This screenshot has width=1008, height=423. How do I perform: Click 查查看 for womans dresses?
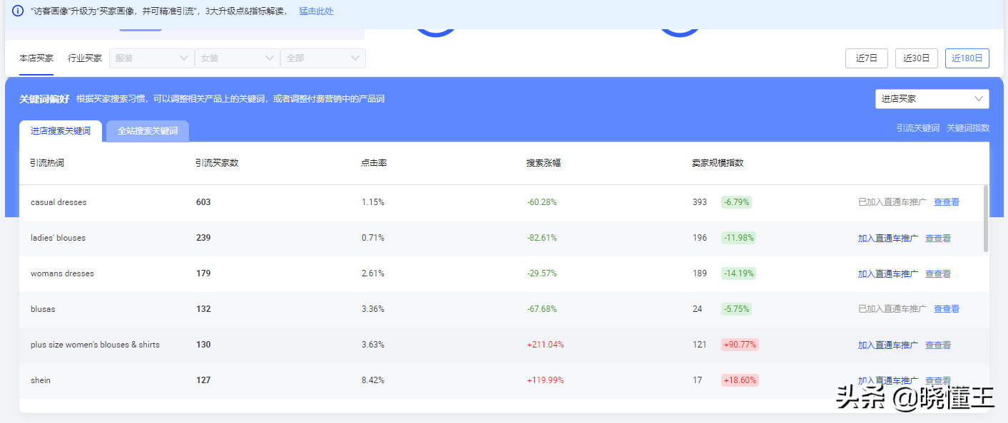click(x=938, y=273)
